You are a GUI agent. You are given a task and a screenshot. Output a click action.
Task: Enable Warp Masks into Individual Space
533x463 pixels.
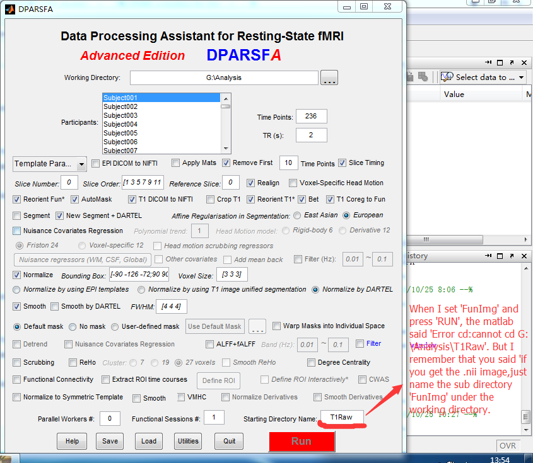tap(277, 326)
